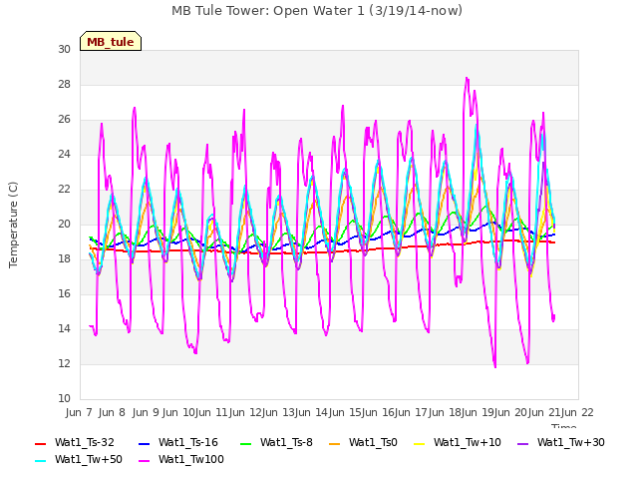Image resolution: width=638 pixels, height=479 pixels.
Task: Click the red Wat1_Ts-32 legend swatch
Action: (x=40, y=443)
